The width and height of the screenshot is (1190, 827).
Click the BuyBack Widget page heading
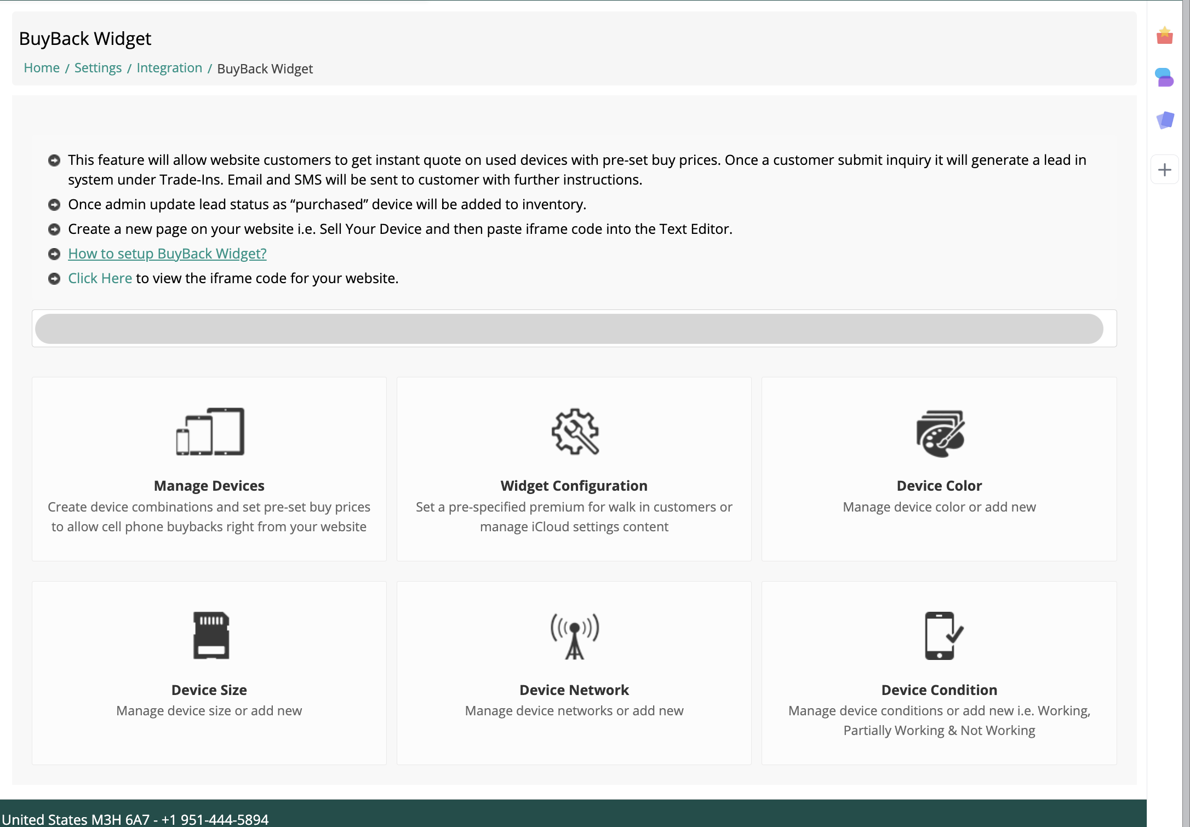(x=85, y=39)
